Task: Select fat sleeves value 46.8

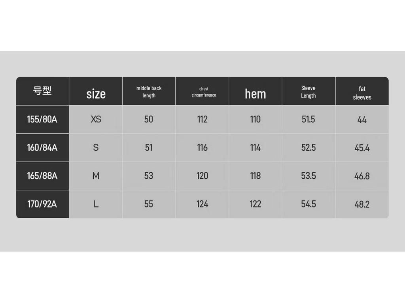Action: pos(362,176)
